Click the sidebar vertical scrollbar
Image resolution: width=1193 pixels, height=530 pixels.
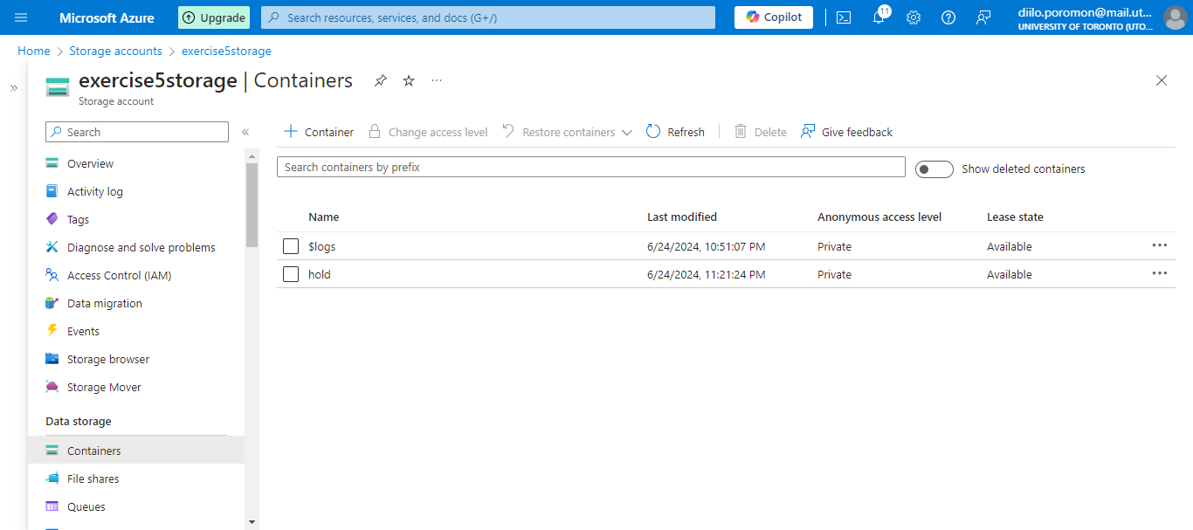252,205
